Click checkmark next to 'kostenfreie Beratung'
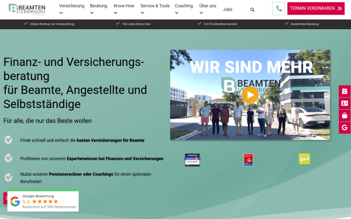 tap(287, 23)
